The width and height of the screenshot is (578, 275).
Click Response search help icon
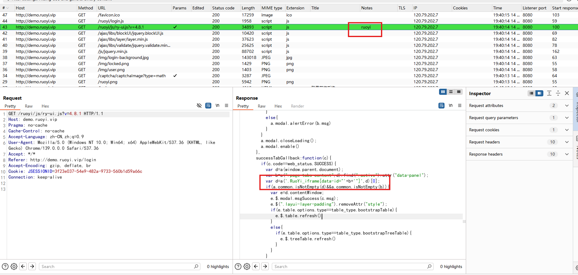[238, 266]
